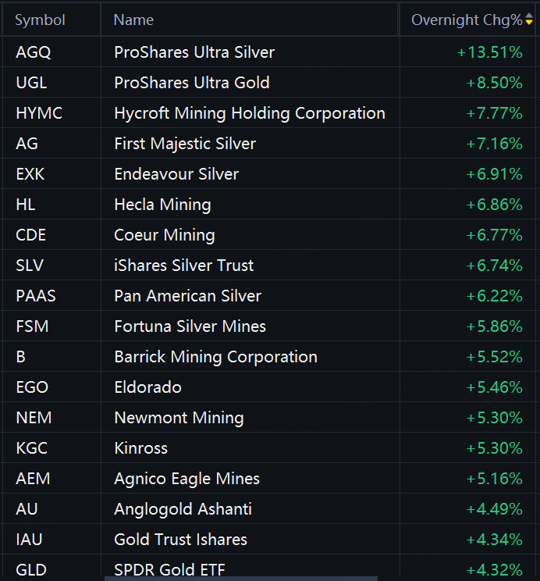Click the CDE symbol cell

(30, 235)
